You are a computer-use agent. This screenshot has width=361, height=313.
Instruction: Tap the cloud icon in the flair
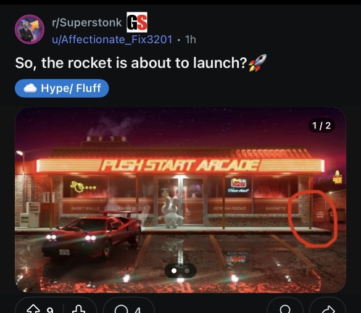(30, 88)
